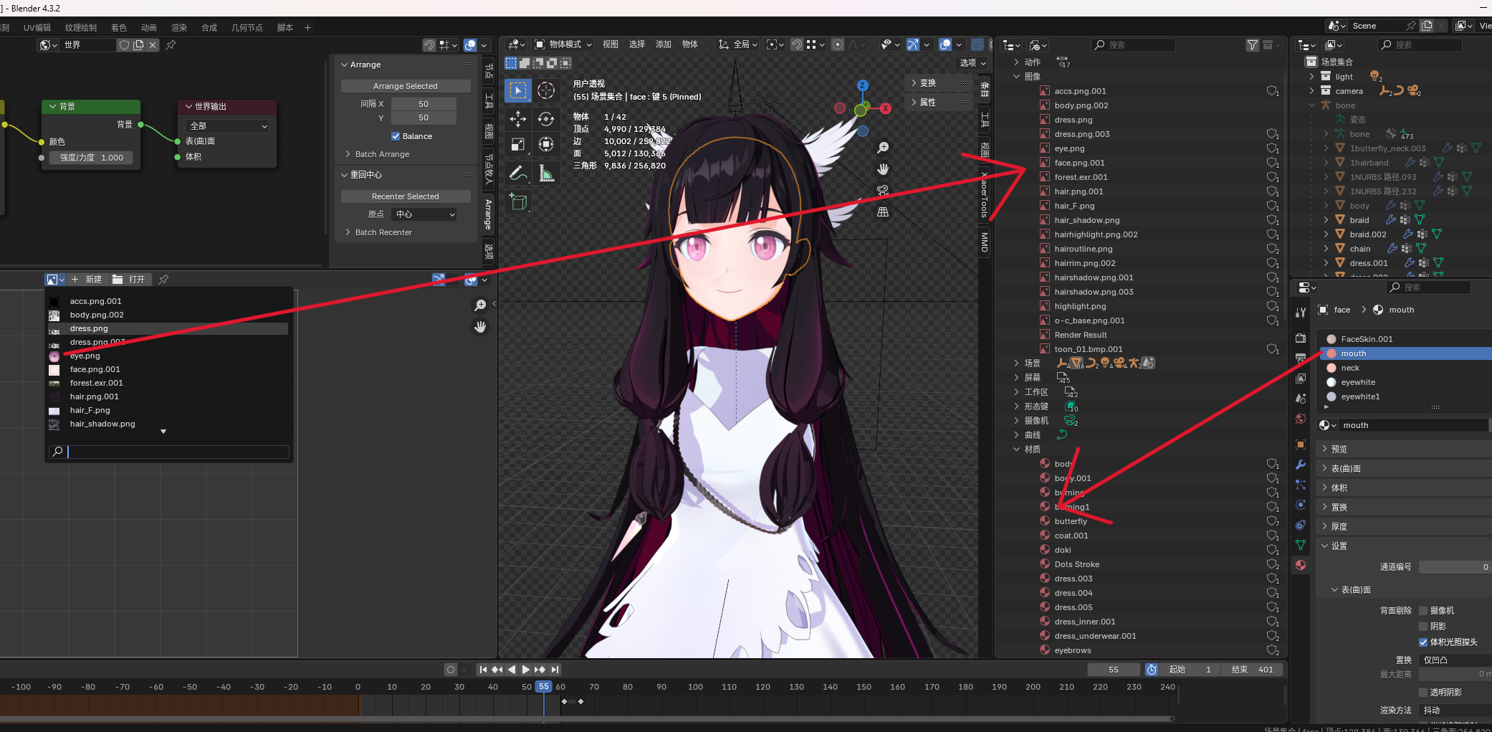This screenshot has width=1492, height=732.
Task: Select the Transform tool
Action: tap(546, 144)
